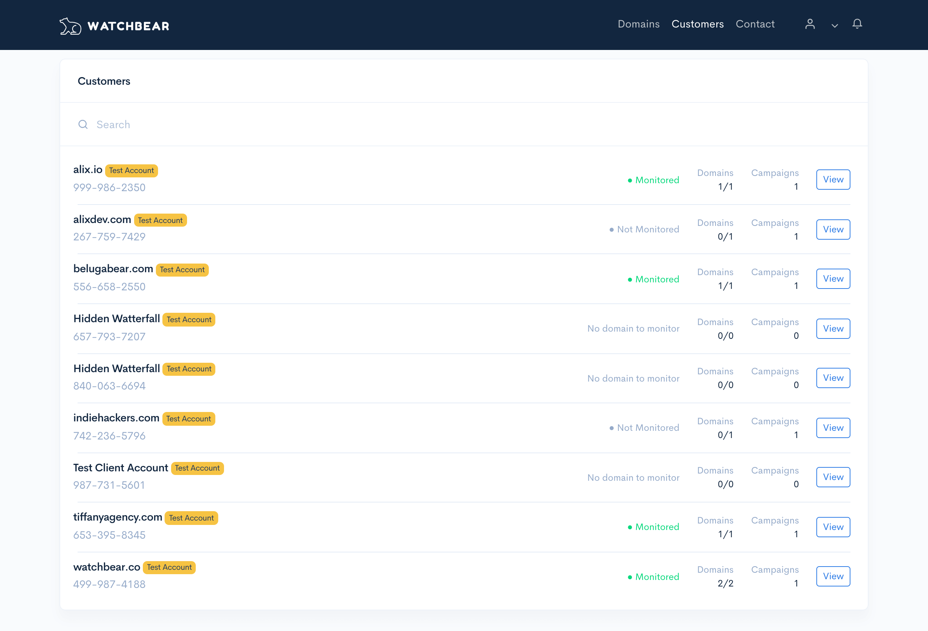The height and width of the screenshot is (631, 928).
Task: Click Test Account badge beside belugabear.com
Action: click(x=182, y=270)
